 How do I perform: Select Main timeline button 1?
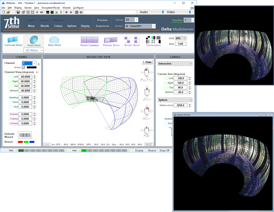[x=21, y=150]
